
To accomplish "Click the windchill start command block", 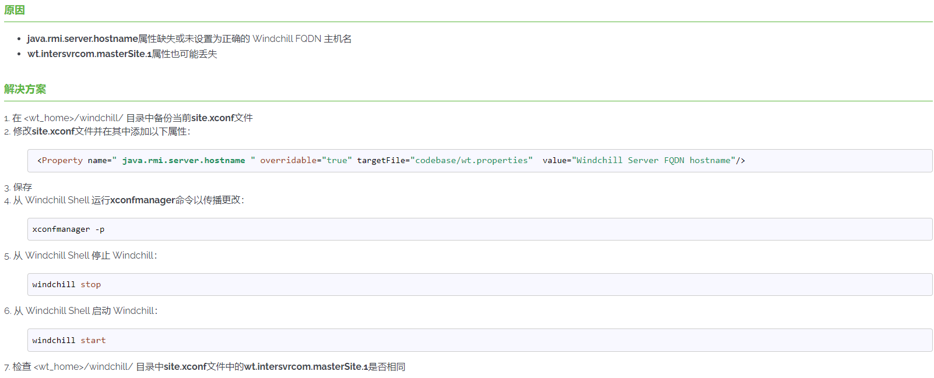I will [69, 340].
